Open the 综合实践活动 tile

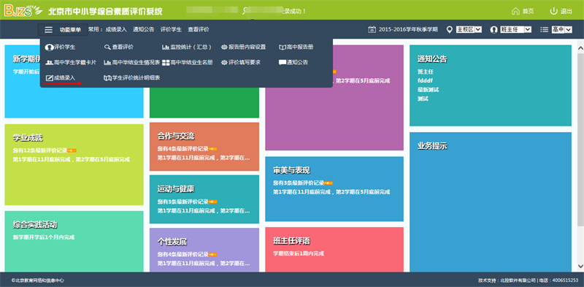(74, 242)
